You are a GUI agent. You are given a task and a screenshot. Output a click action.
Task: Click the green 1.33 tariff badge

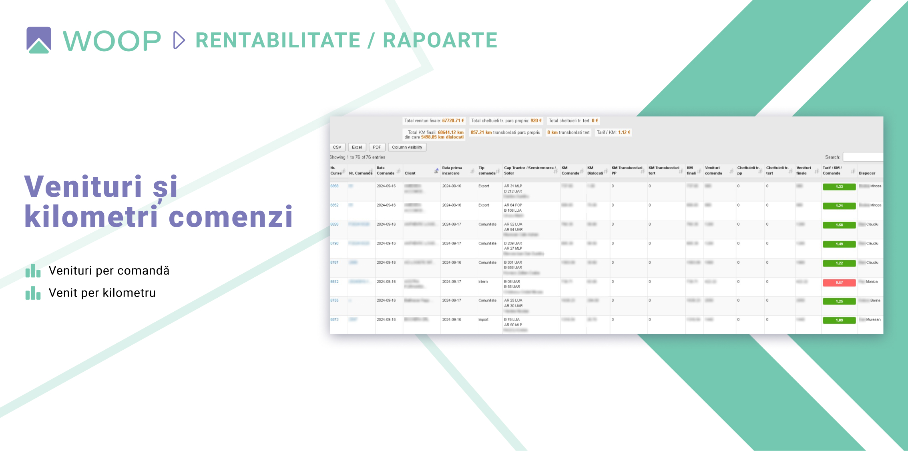coord(839,187)
